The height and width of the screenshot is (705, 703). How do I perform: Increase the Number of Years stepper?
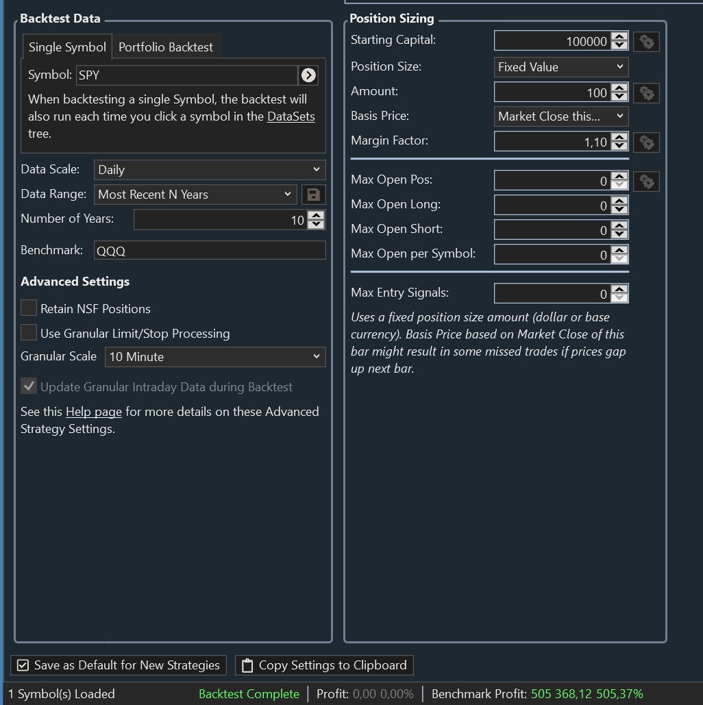pyautogui.click(x=316, y=216)
